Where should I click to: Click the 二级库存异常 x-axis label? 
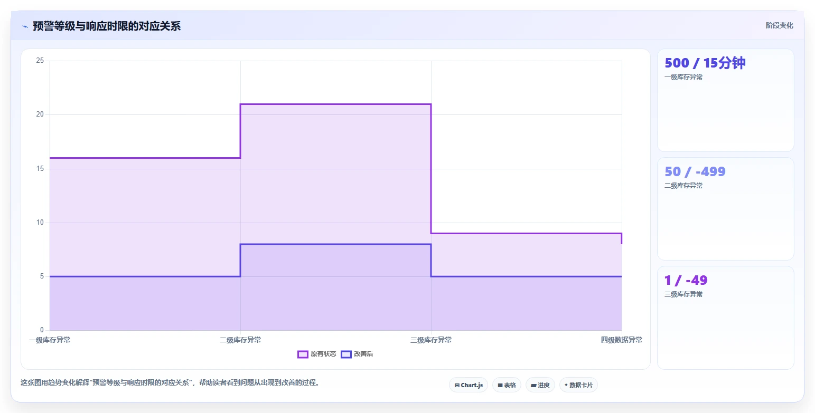[x=240, y=340]
